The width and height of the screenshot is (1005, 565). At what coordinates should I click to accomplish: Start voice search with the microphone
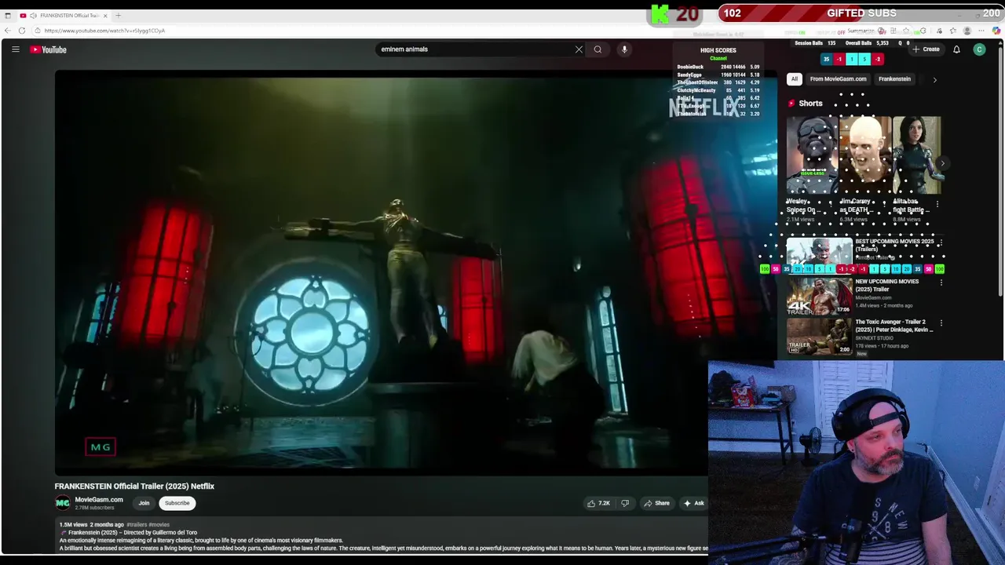tap(624, 49)
